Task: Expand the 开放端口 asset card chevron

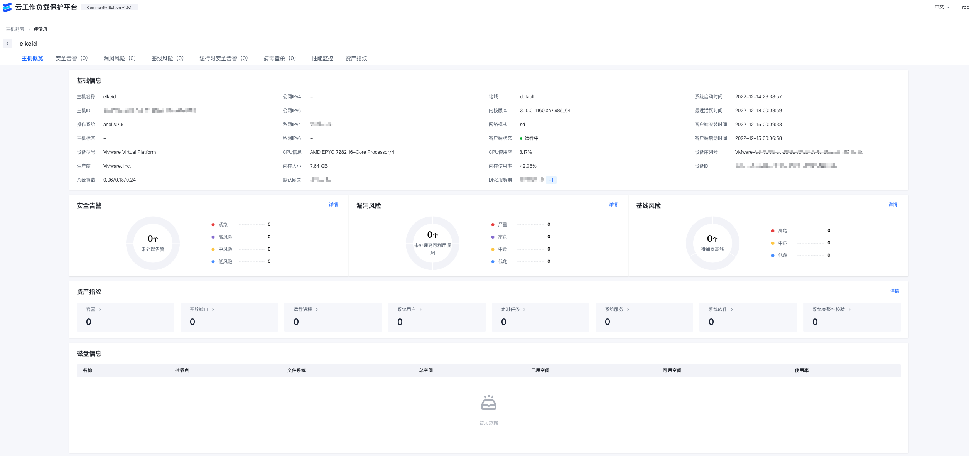Action: coord(213,309)
